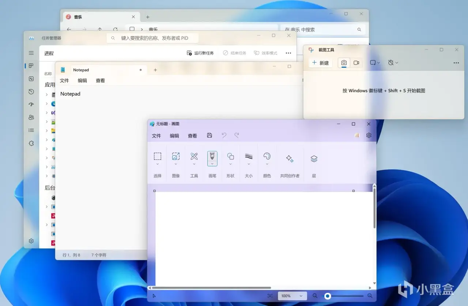Open the Users icon in Task Manager sidebar
468x306 pixels.
point(31,117)
